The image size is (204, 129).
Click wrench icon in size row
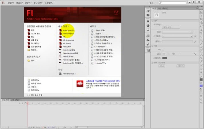pos(195,54)
